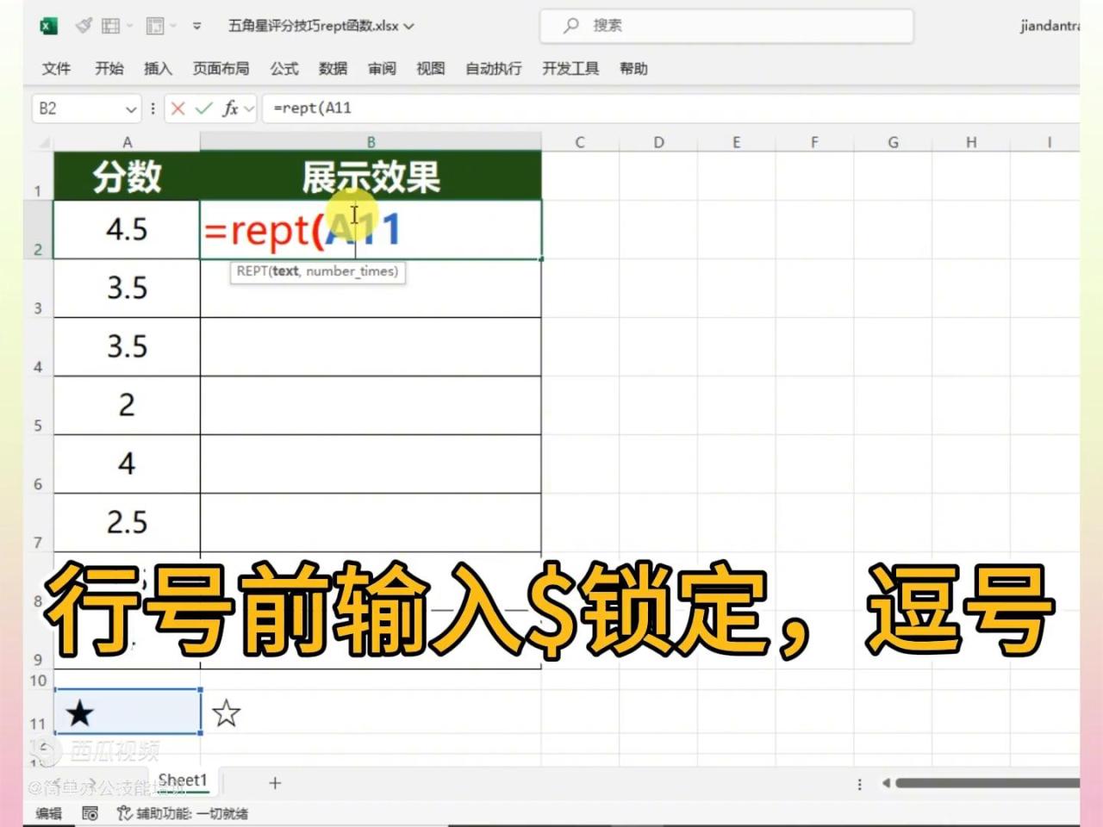1103x827 pixels.
Task: Select column G header
Action: pos(893,142)
